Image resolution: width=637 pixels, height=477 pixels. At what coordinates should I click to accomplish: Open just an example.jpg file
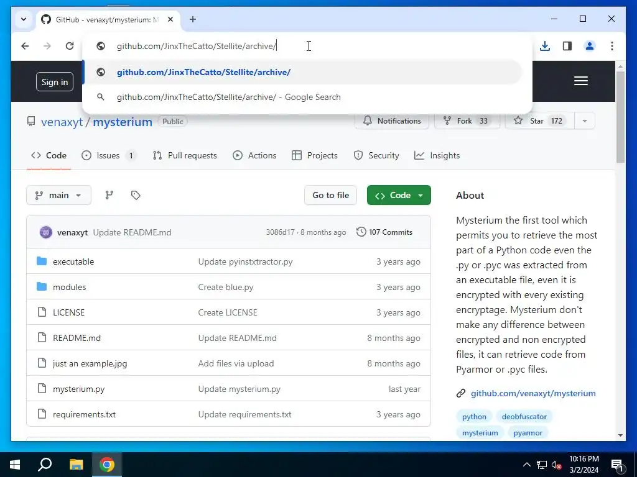coord(90,363)
